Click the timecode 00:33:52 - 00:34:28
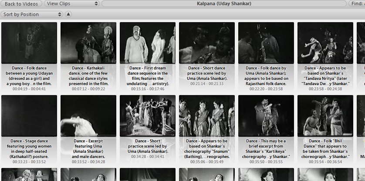Screen dimensions: 365x181 88,162
